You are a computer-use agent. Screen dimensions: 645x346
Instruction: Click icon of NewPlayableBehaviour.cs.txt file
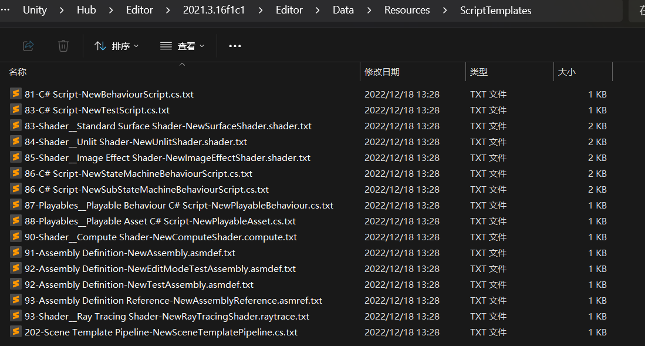16,204
